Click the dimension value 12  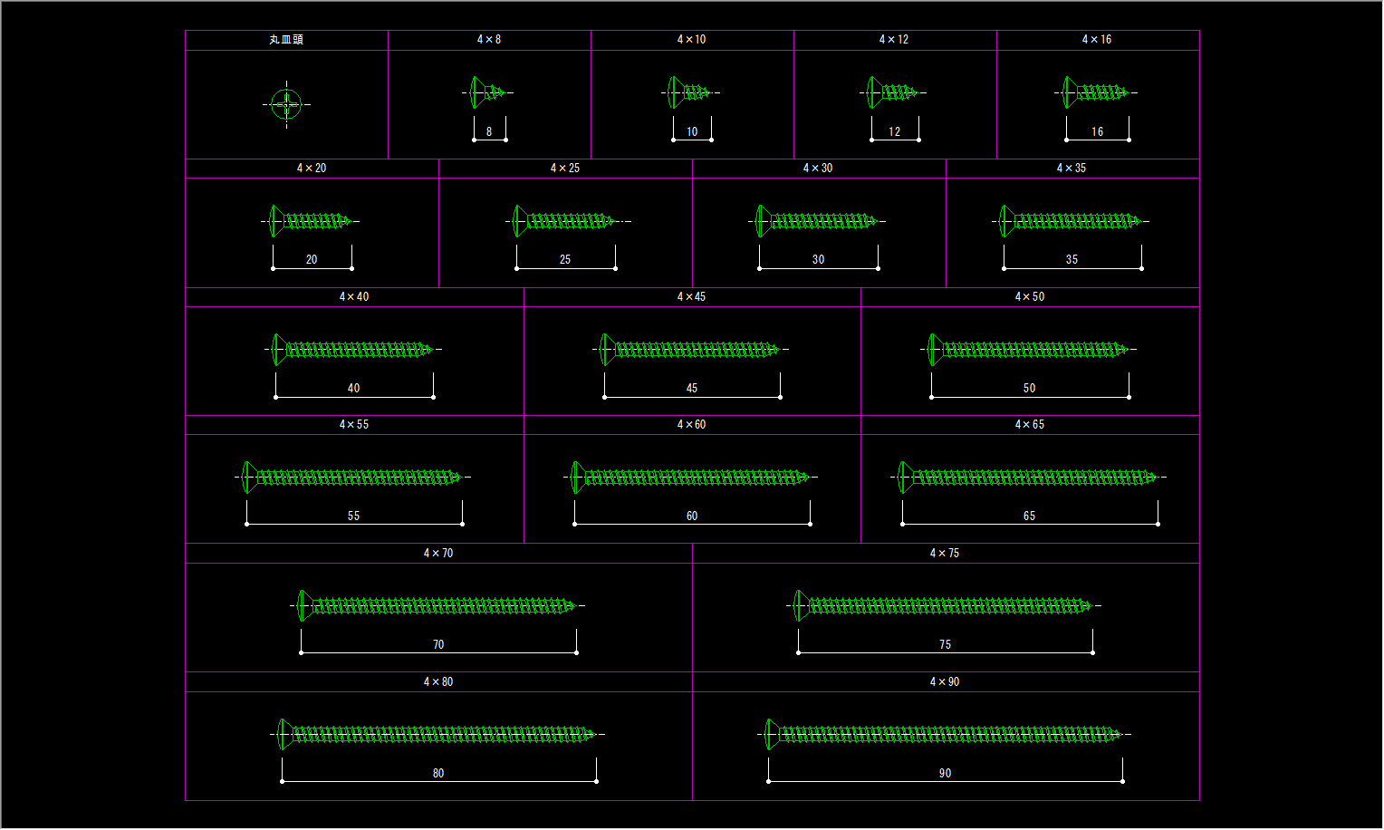tap(895, 132)
